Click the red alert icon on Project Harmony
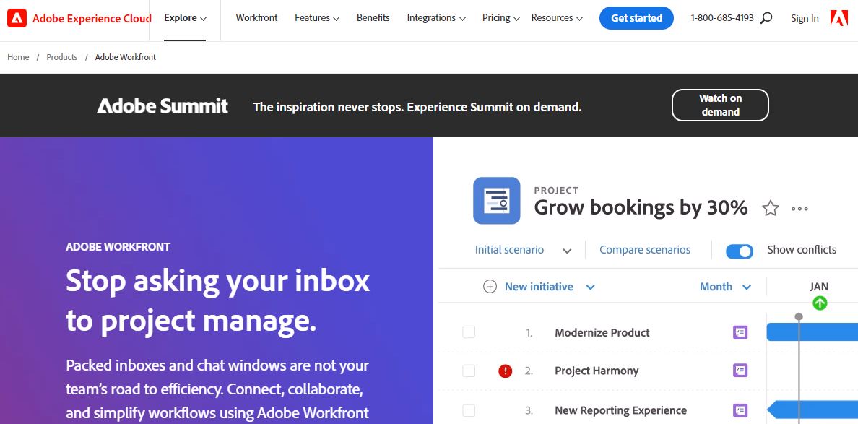The height and width of the screenshot is (424, 858). (506, 371)
